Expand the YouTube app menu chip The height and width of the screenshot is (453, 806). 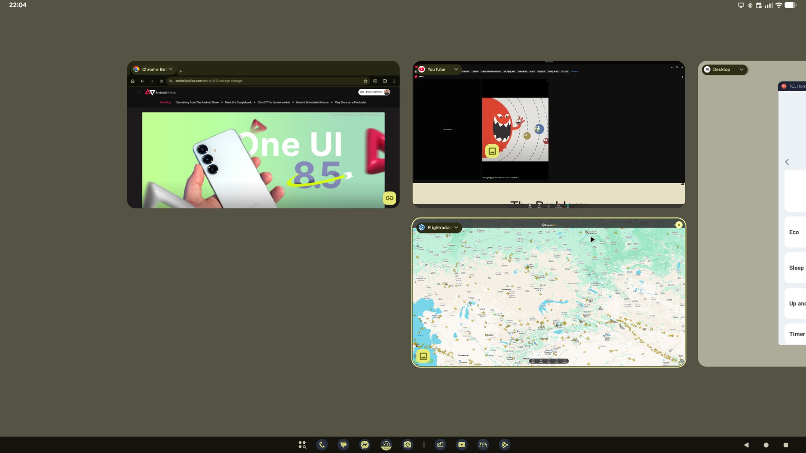[438, 69]
